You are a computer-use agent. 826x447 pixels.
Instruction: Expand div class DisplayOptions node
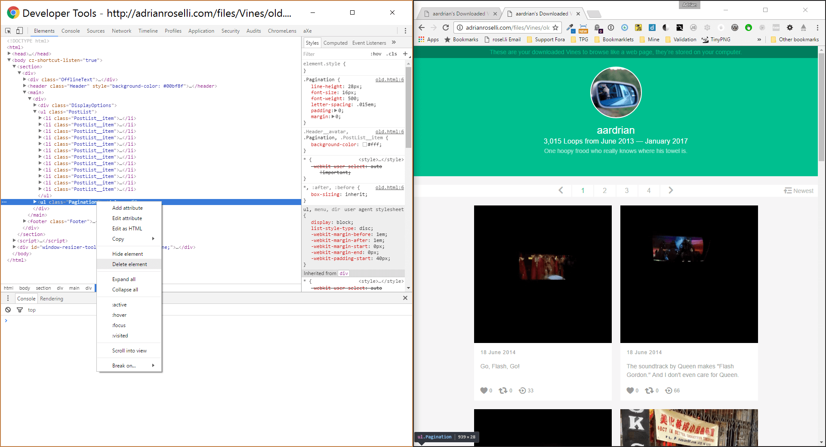(35, 105)
